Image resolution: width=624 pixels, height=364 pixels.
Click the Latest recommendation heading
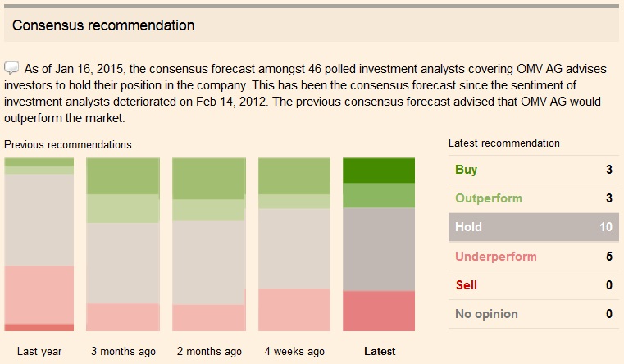504,143
